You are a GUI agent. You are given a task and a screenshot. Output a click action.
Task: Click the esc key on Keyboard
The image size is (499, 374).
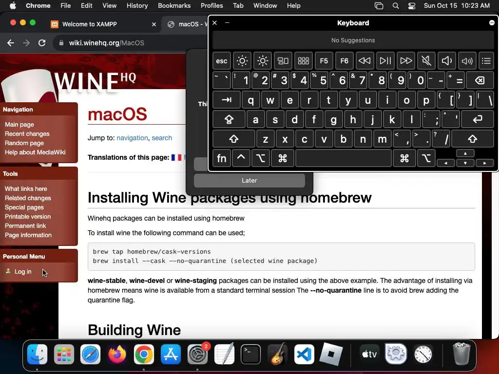(x=222, y=61)
